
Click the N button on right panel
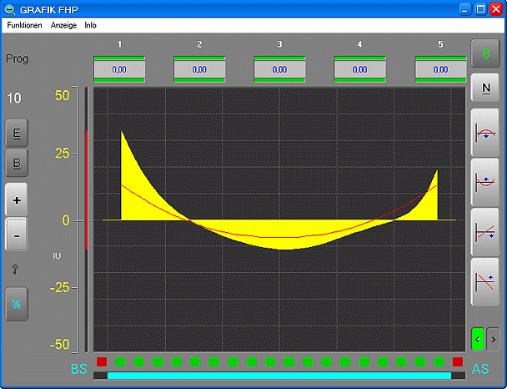(485, 88)
